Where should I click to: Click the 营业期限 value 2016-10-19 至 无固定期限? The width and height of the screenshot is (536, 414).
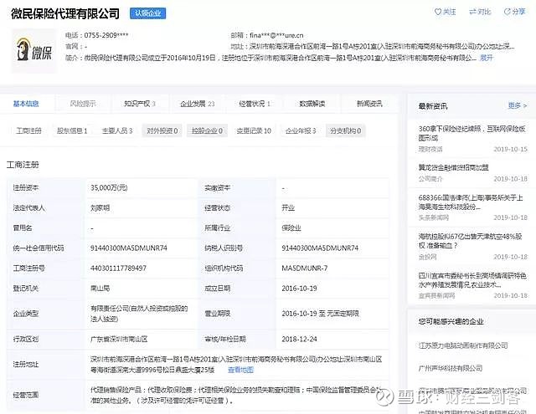[320, 314]
